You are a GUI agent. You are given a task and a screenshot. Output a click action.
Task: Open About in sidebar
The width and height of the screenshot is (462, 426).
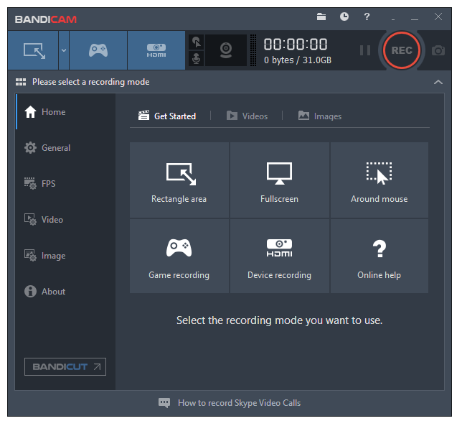[x=65, y=292]
